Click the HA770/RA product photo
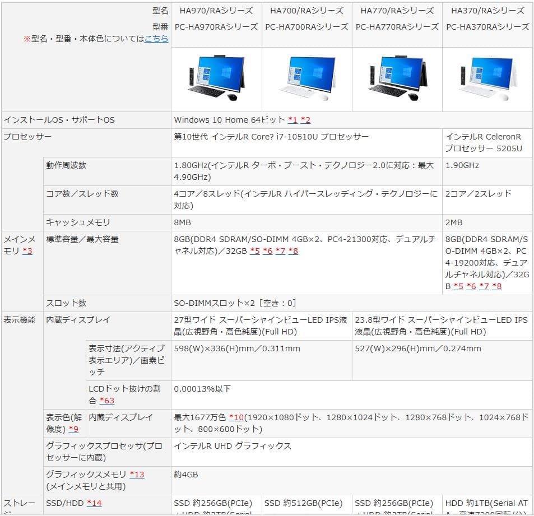 click(x=397, y=77)
